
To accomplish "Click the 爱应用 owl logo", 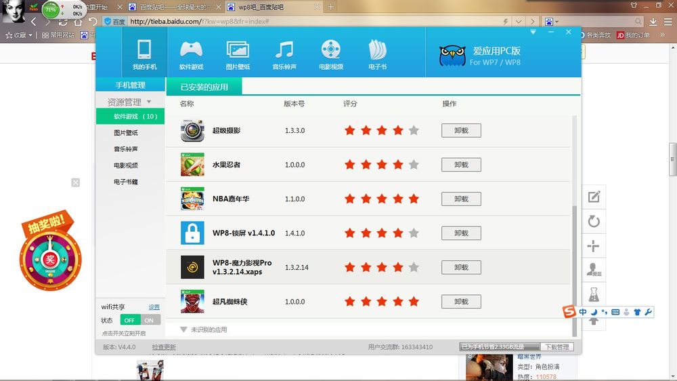I will click(x=452, y=56).
